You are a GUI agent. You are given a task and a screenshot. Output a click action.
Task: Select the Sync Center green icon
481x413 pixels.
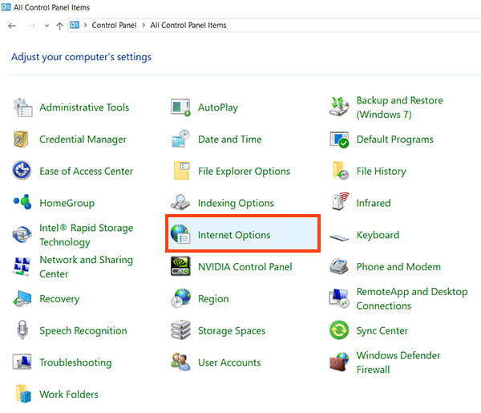pyautogui.click(x=340, y=330)
